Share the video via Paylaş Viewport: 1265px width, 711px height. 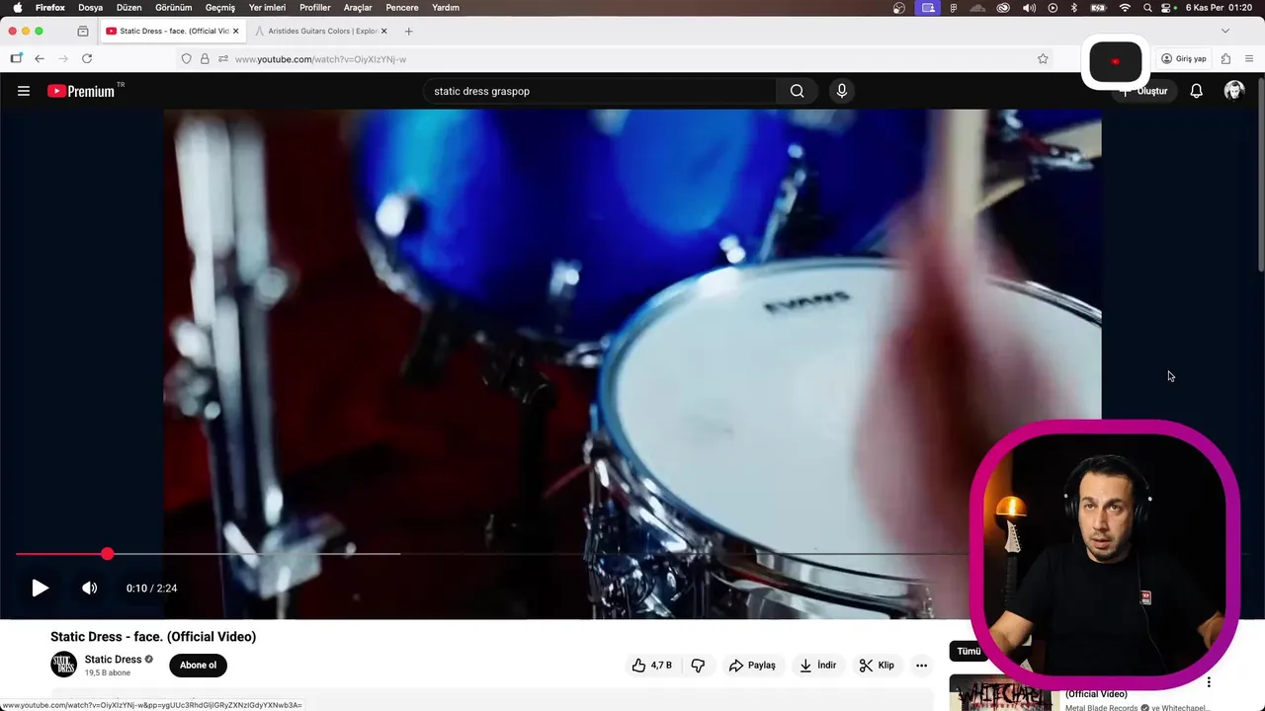click(752, 666)
